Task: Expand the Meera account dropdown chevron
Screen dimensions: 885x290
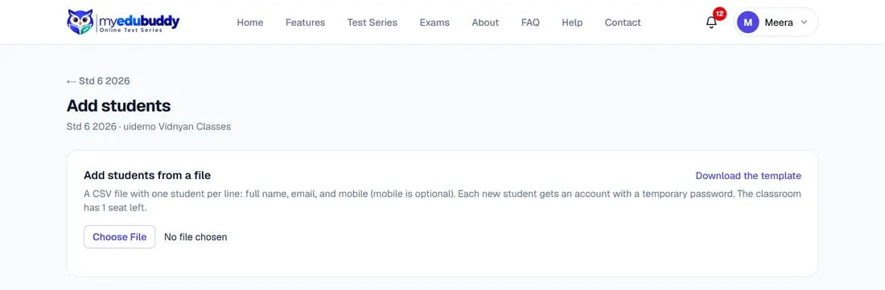Action: coord(805,22)
